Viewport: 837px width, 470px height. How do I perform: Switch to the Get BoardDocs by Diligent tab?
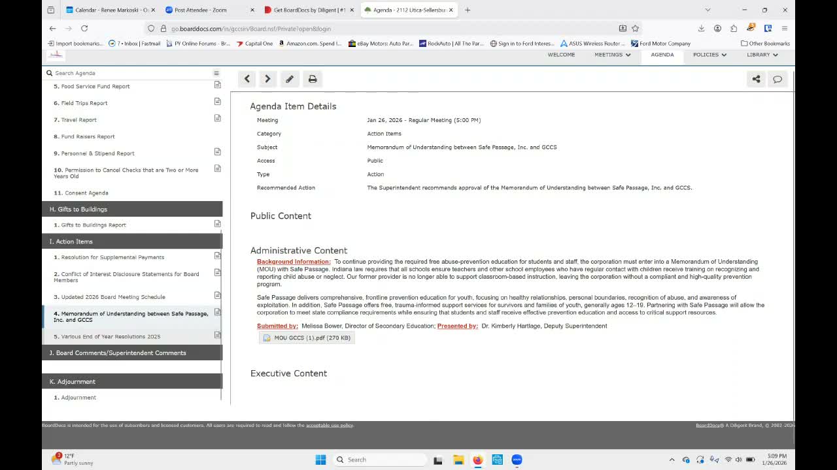309,10
